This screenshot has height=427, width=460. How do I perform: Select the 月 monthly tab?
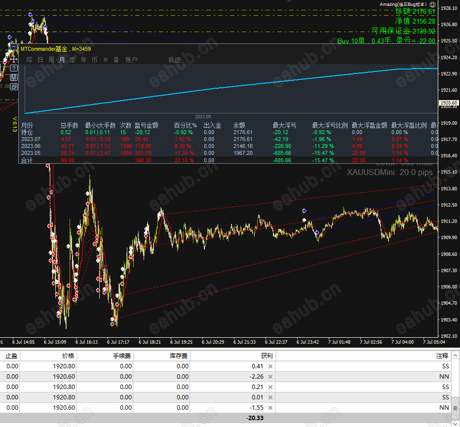(62, 60)
